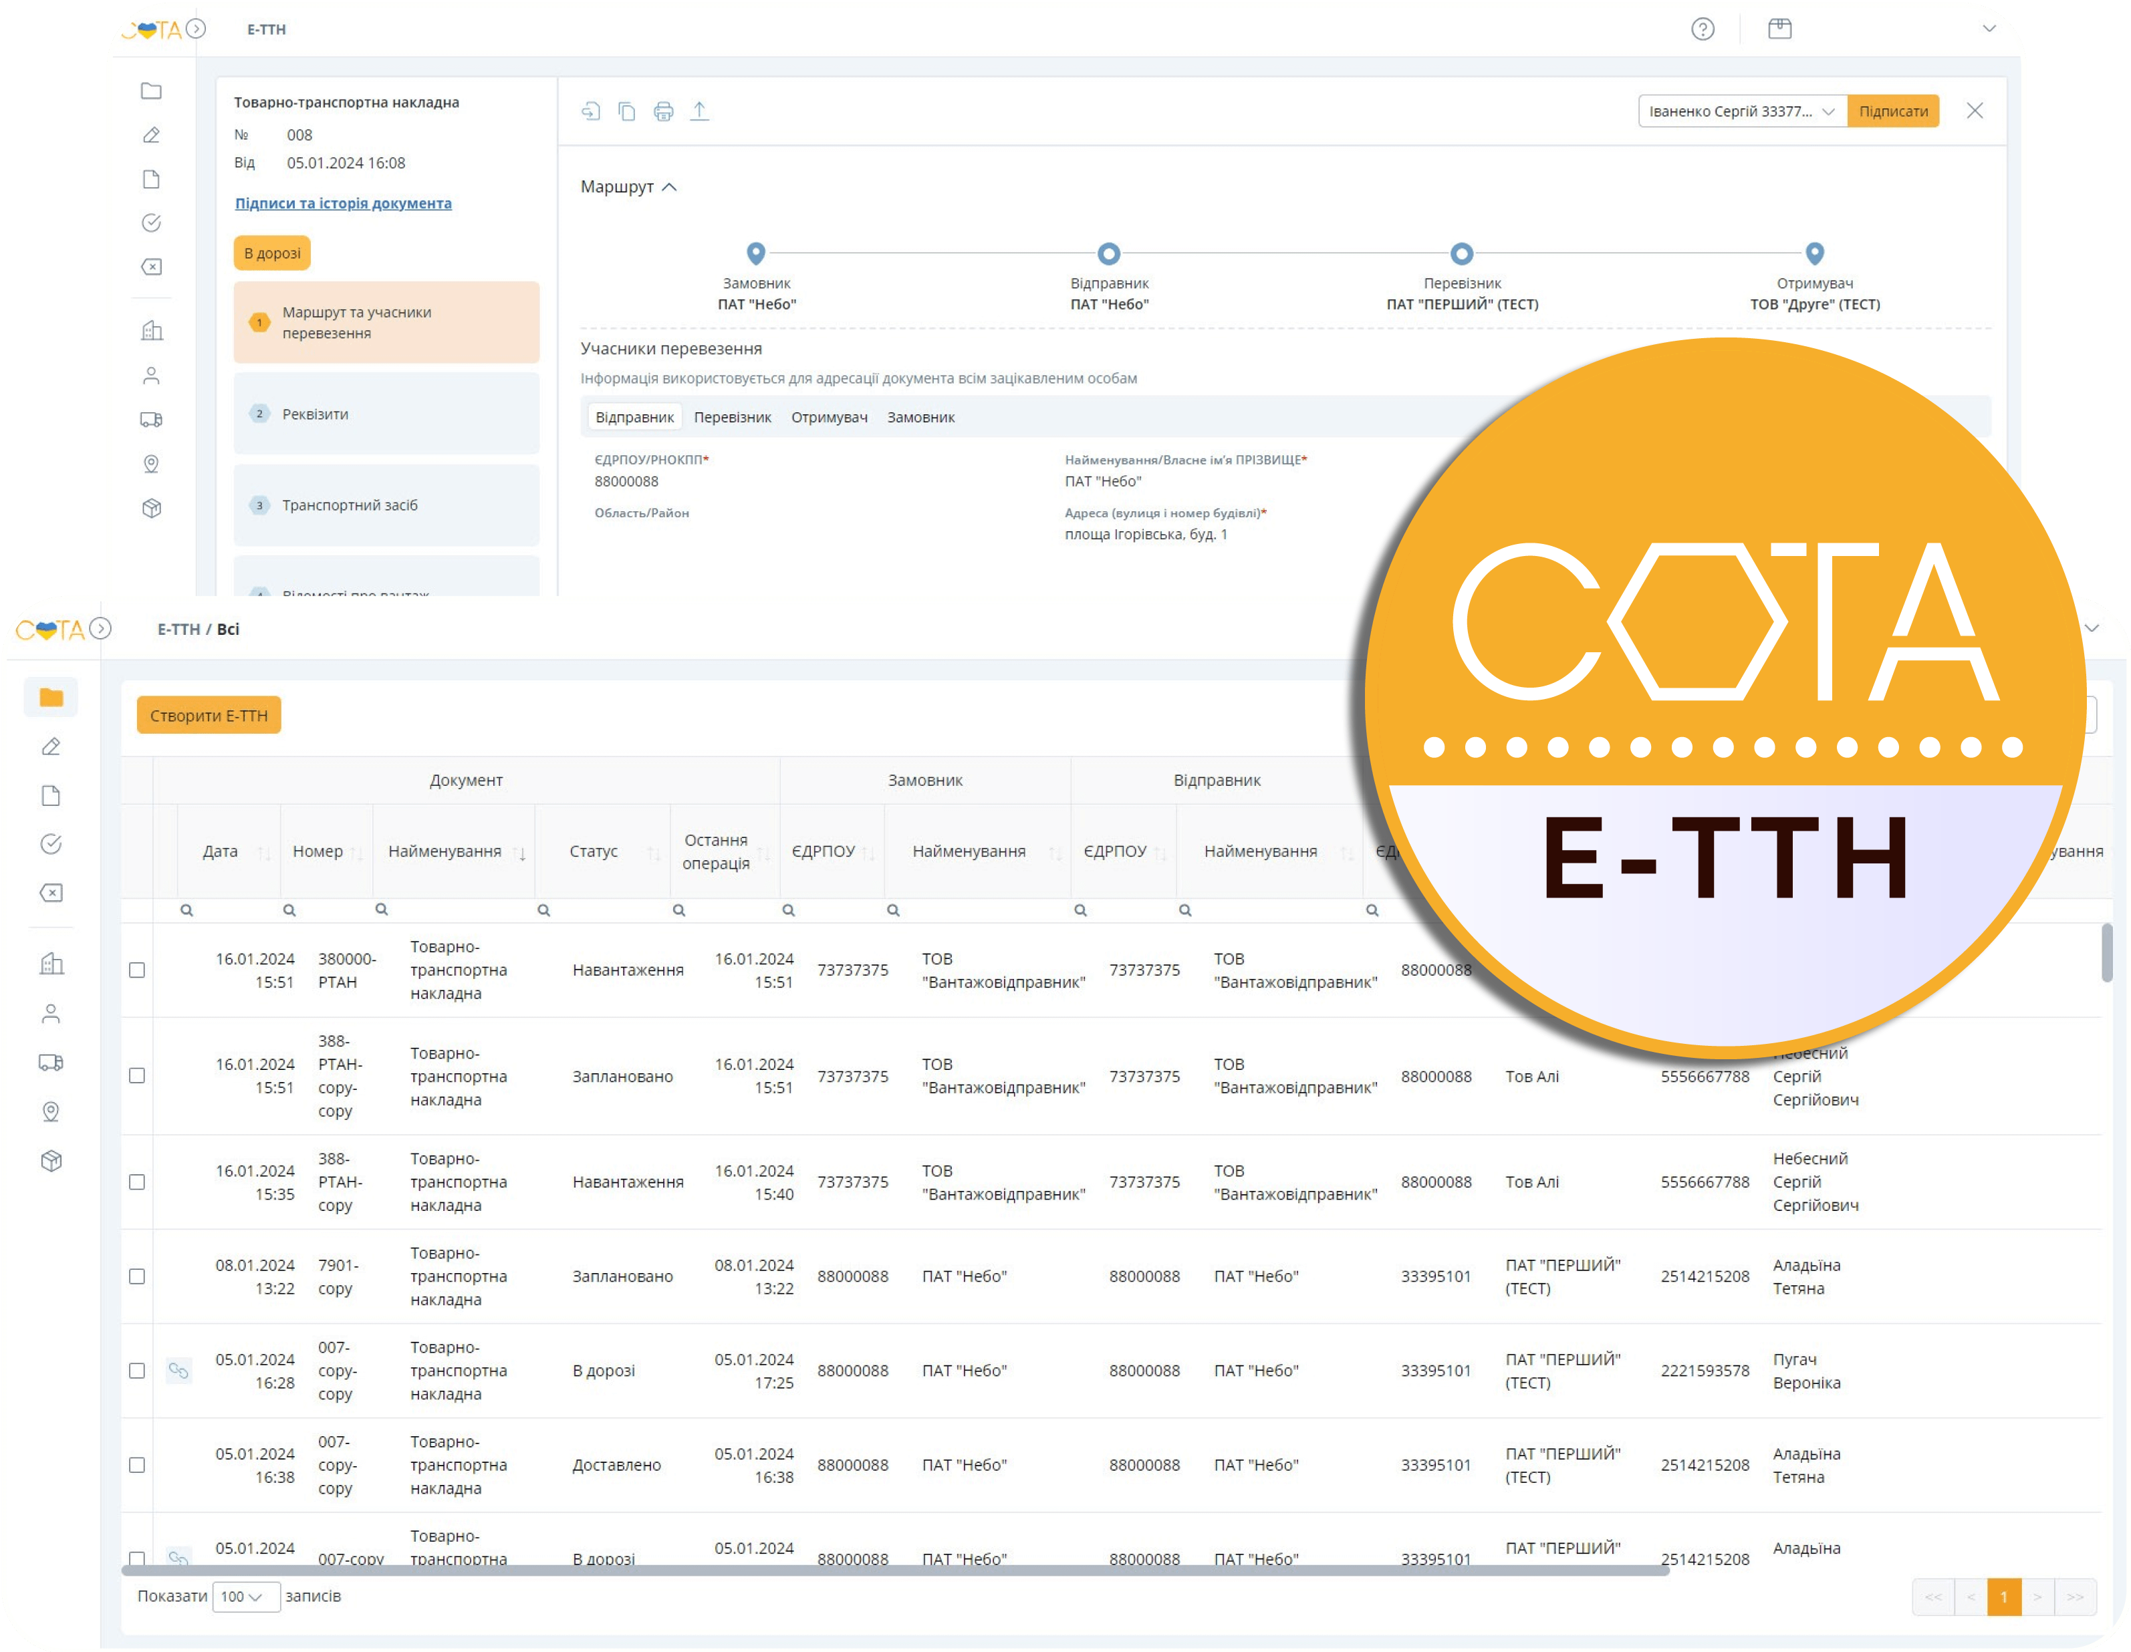Tick checkbox for 380000-РТАН row

pyautogui.click(x=138, y=971)
